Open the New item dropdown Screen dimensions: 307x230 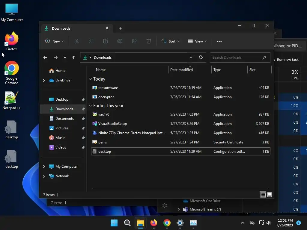[x=55, y=41]
